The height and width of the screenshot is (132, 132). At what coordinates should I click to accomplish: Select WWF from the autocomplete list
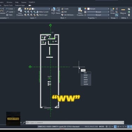coord(86,77)
